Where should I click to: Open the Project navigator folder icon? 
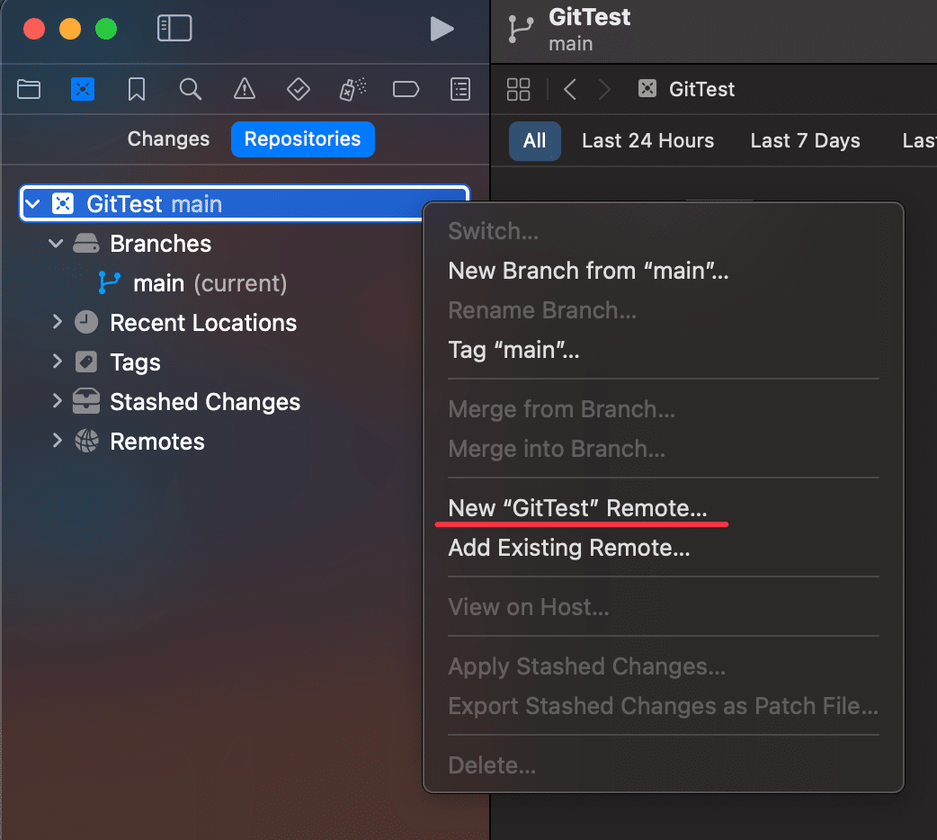28,89
